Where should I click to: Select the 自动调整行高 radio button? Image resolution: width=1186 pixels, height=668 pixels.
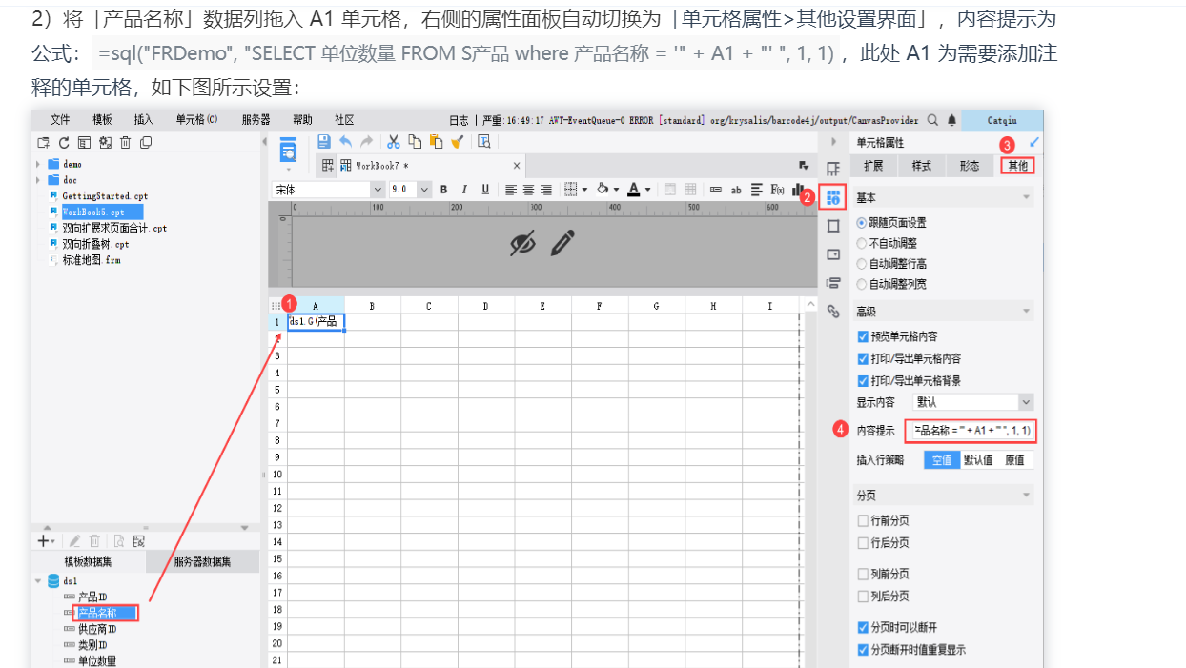[x=862, y=264]
